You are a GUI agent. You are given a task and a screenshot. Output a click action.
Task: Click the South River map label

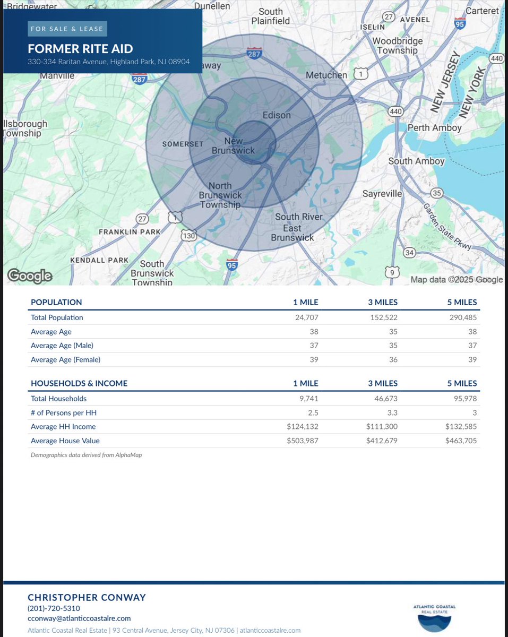point(298,217)
